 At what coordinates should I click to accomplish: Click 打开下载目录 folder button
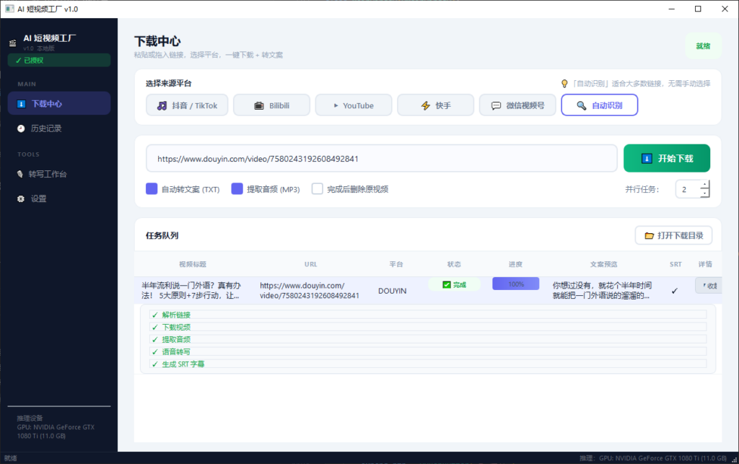[x=673, y=235]
